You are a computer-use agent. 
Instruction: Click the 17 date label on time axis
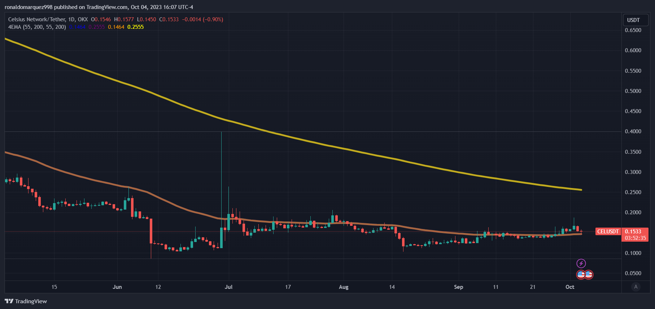click(288, 287)
